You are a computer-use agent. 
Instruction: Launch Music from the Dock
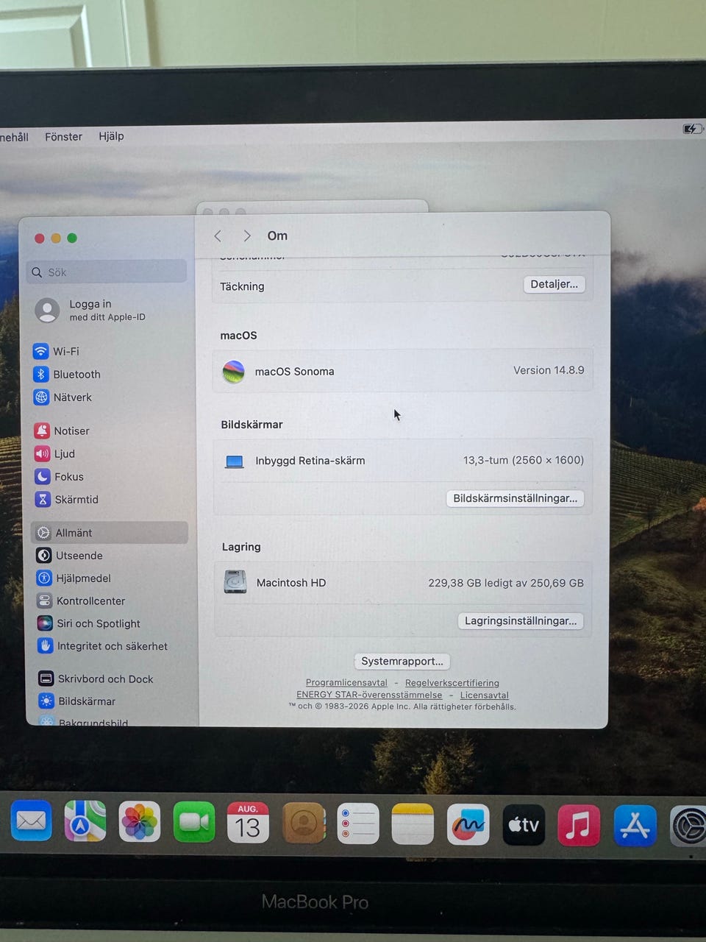pyautogui.click(x=579, y=826)
